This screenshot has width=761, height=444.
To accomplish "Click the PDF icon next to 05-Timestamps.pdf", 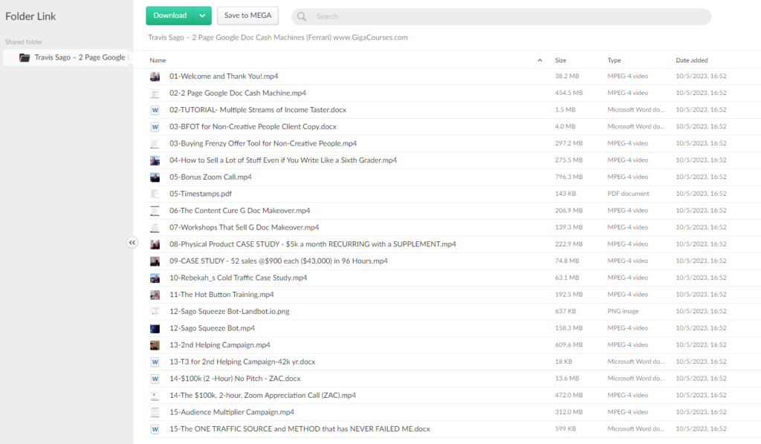I will click(155, 193).
